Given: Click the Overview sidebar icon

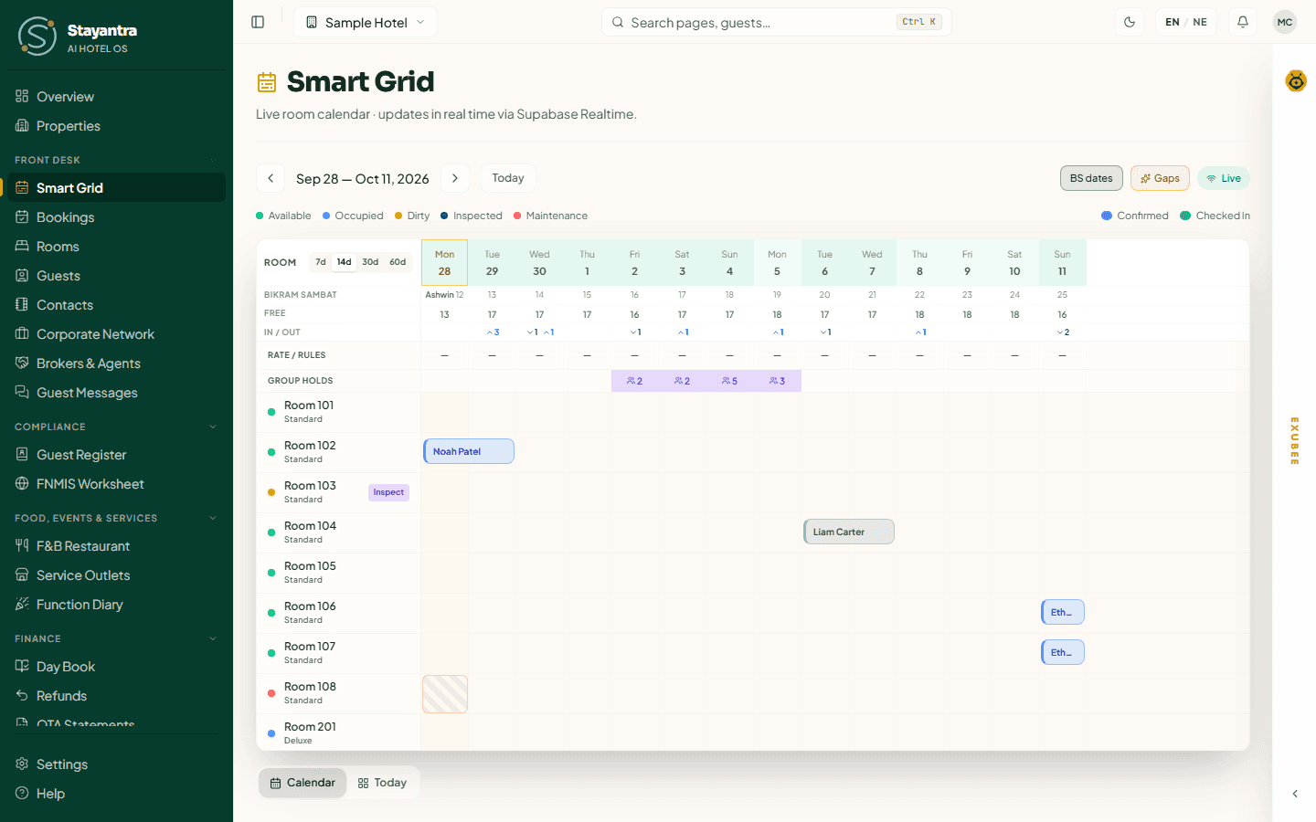Looking at the screenshot, I should (x=22, y=96).
